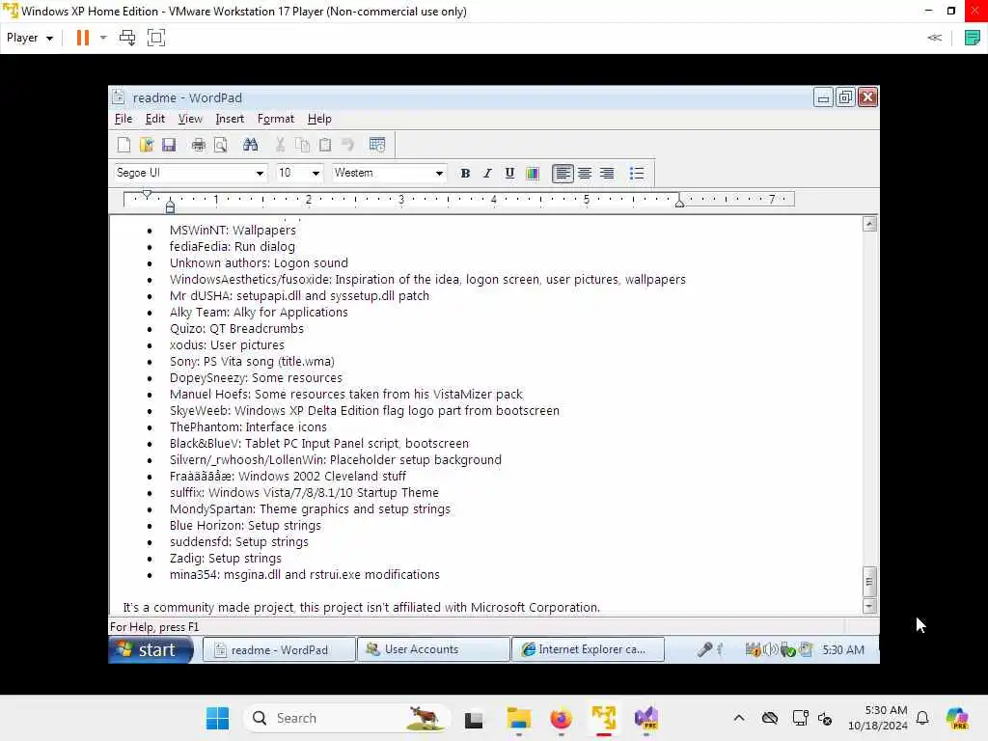988x741 pixels.
Task: Click the line 'Sony: PS Vita song (title.wma)'
Action: (x=252, y=361)
